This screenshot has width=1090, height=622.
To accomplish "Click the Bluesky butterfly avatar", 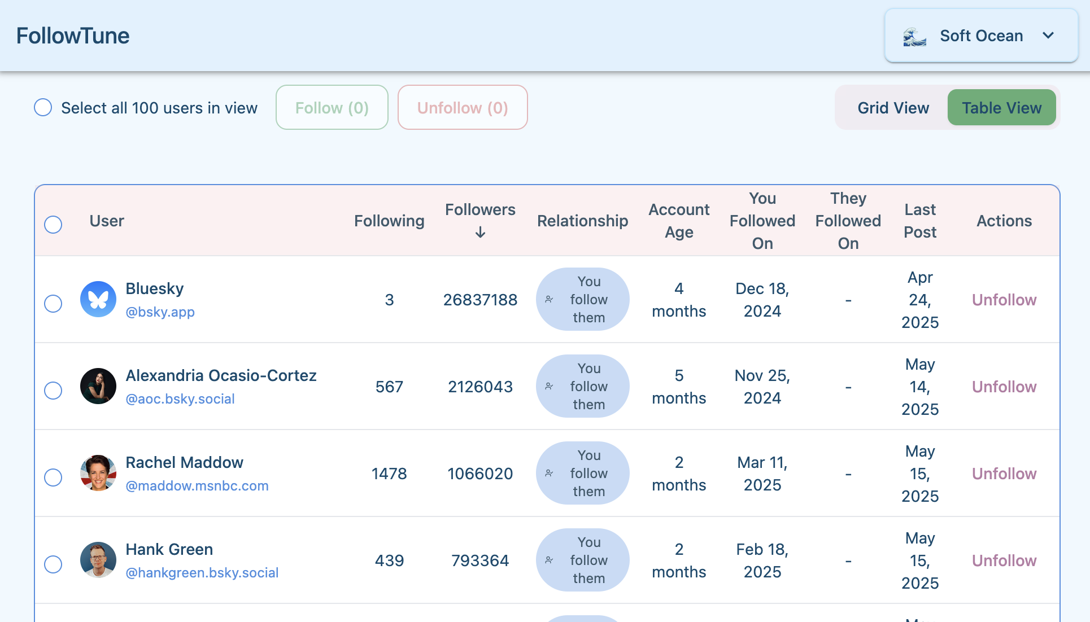I will point(98,299).
